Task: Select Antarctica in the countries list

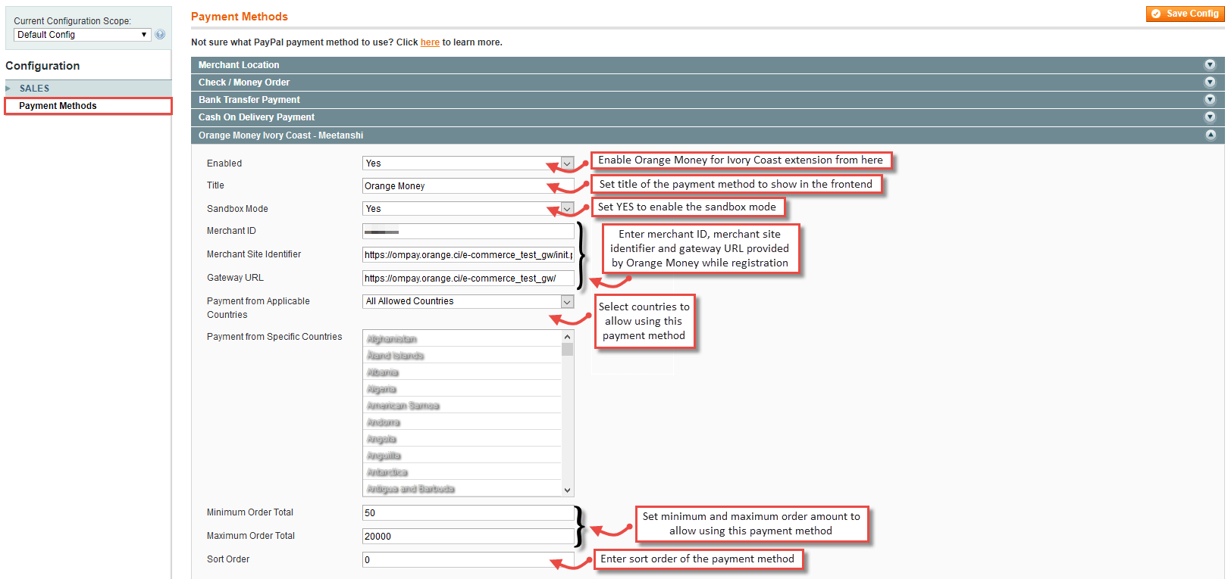Action: click(x=462, y=472)
